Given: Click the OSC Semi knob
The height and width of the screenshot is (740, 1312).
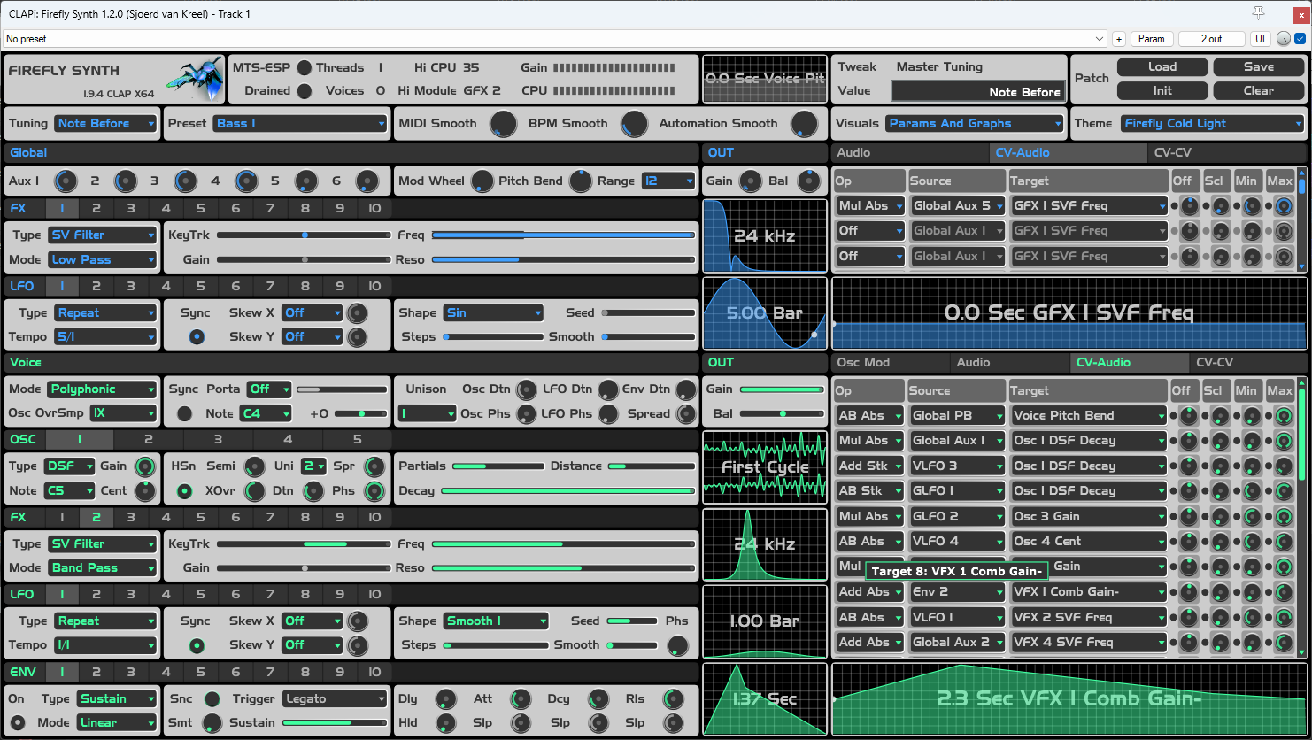Looking at the screenshot, I should pos(254,466).
